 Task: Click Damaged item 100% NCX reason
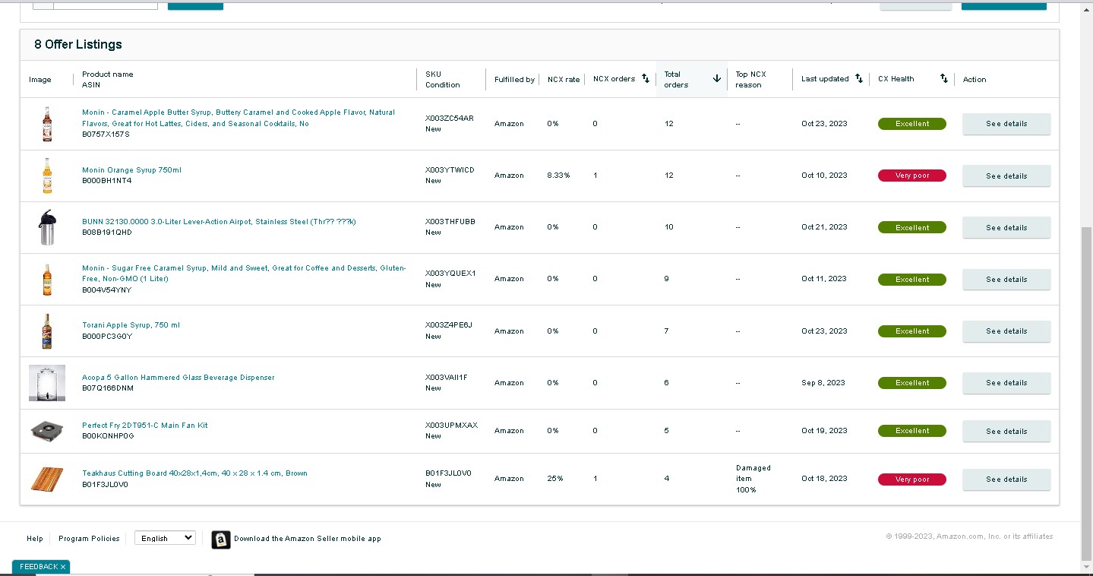753,479
